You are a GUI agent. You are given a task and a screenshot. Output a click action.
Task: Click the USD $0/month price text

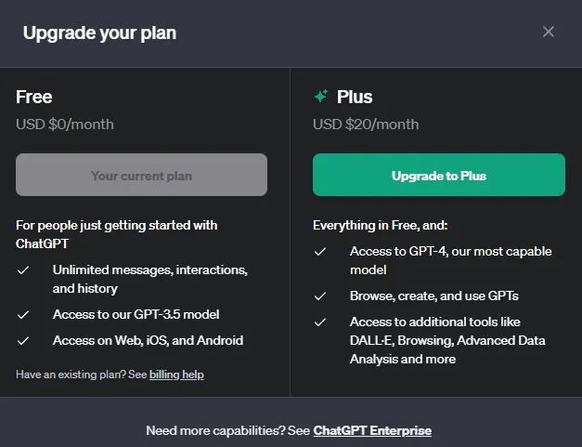tap(65, 125)
